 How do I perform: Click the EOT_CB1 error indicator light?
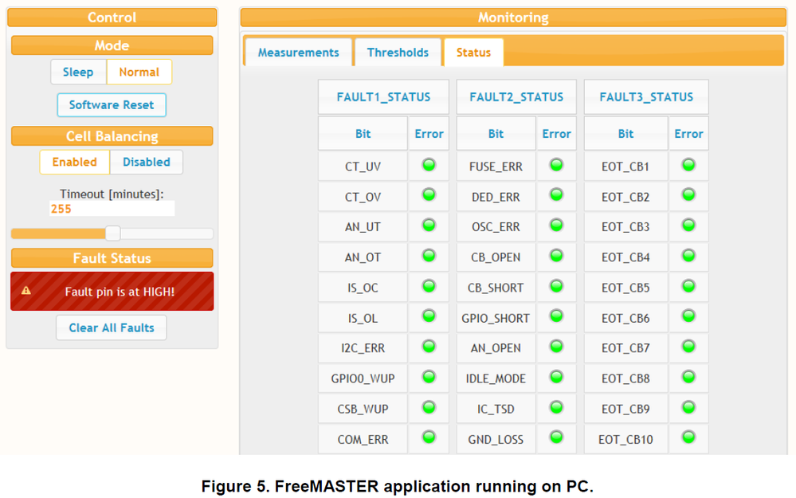pos(688,165)
